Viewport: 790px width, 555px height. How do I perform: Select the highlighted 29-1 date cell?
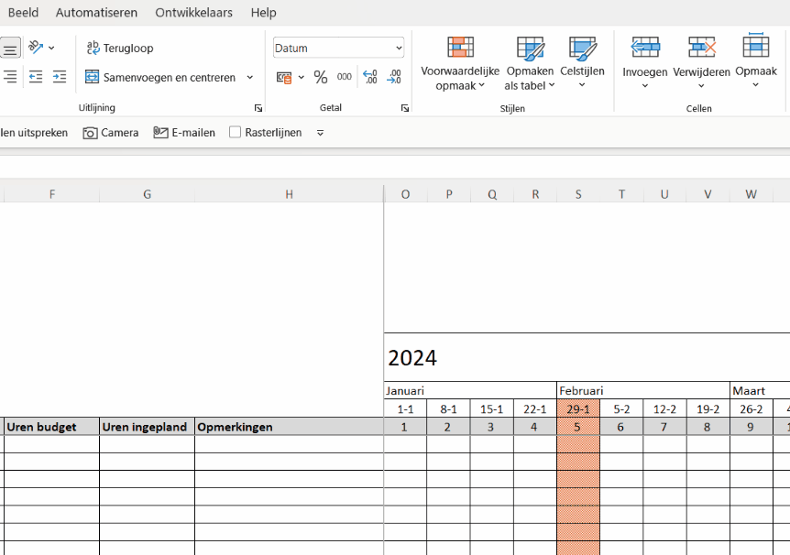578,409
